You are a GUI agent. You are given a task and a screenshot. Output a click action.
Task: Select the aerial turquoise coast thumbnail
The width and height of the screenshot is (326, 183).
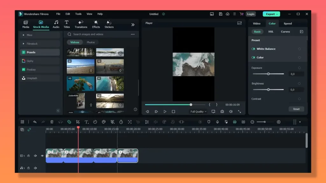click(x=110, y=84)
